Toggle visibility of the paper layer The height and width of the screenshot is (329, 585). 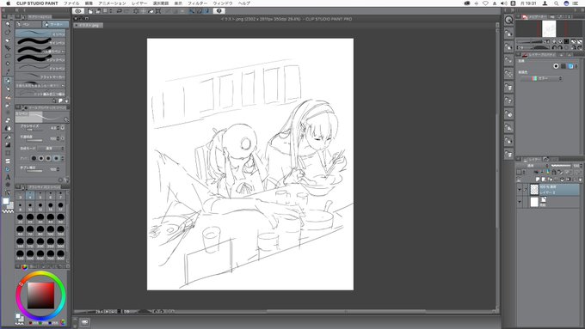(x=520, y=203)
